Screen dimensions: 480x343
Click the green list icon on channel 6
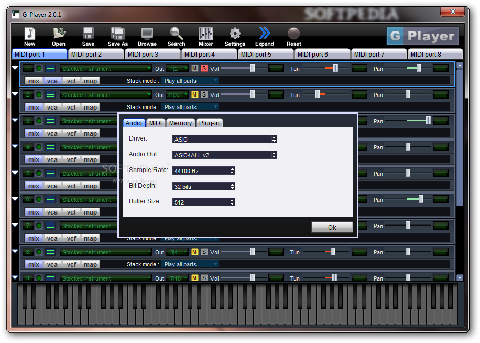[x=50, y=200]
